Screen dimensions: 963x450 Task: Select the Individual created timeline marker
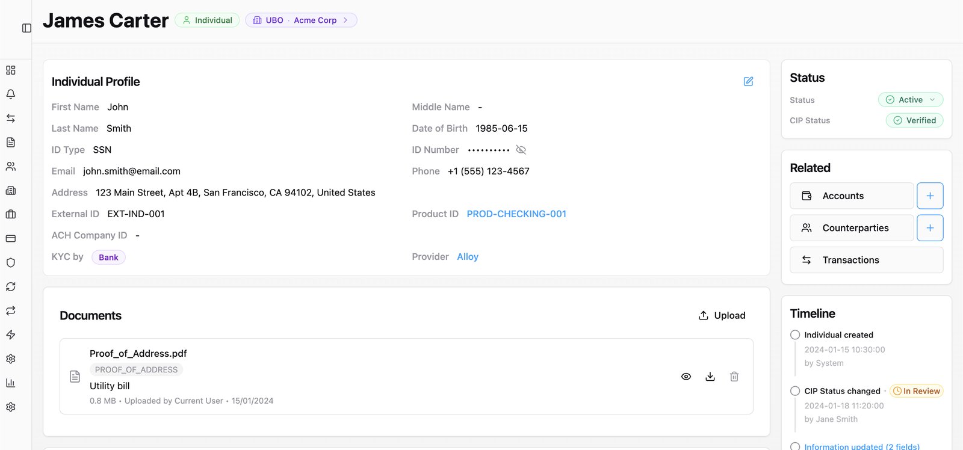(795, 335)
